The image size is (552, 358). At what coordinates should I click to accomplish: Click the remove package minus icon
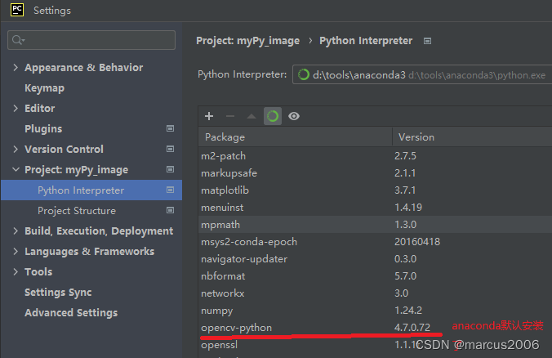point(230,117)
